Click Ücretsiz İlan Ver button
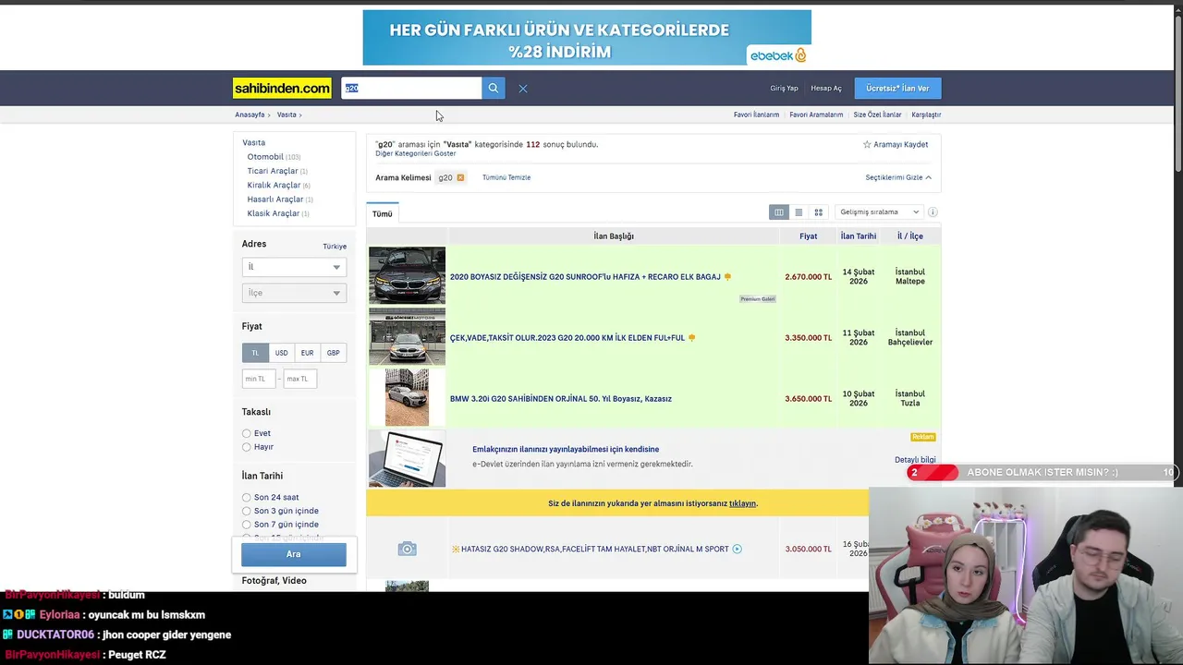Image resolution: width=1183 pixels, height=665 pixels. pos(897,88)
